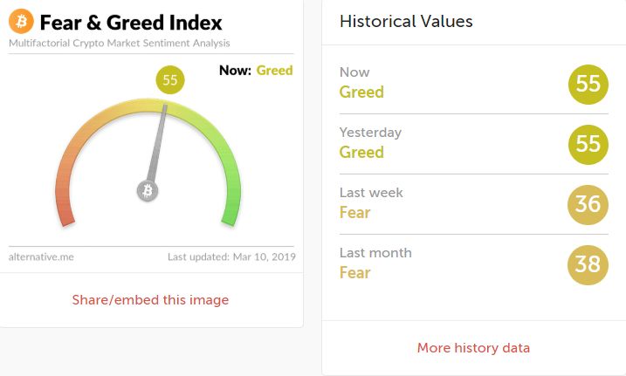Screen dimensions: 626x376
Task: Open More history data link
Action: (x=473, y=348)
